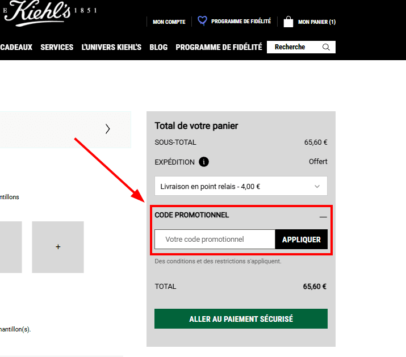
Task: Click the search magnifier icon
Action: pyautogui.click(x=326, y=47)
